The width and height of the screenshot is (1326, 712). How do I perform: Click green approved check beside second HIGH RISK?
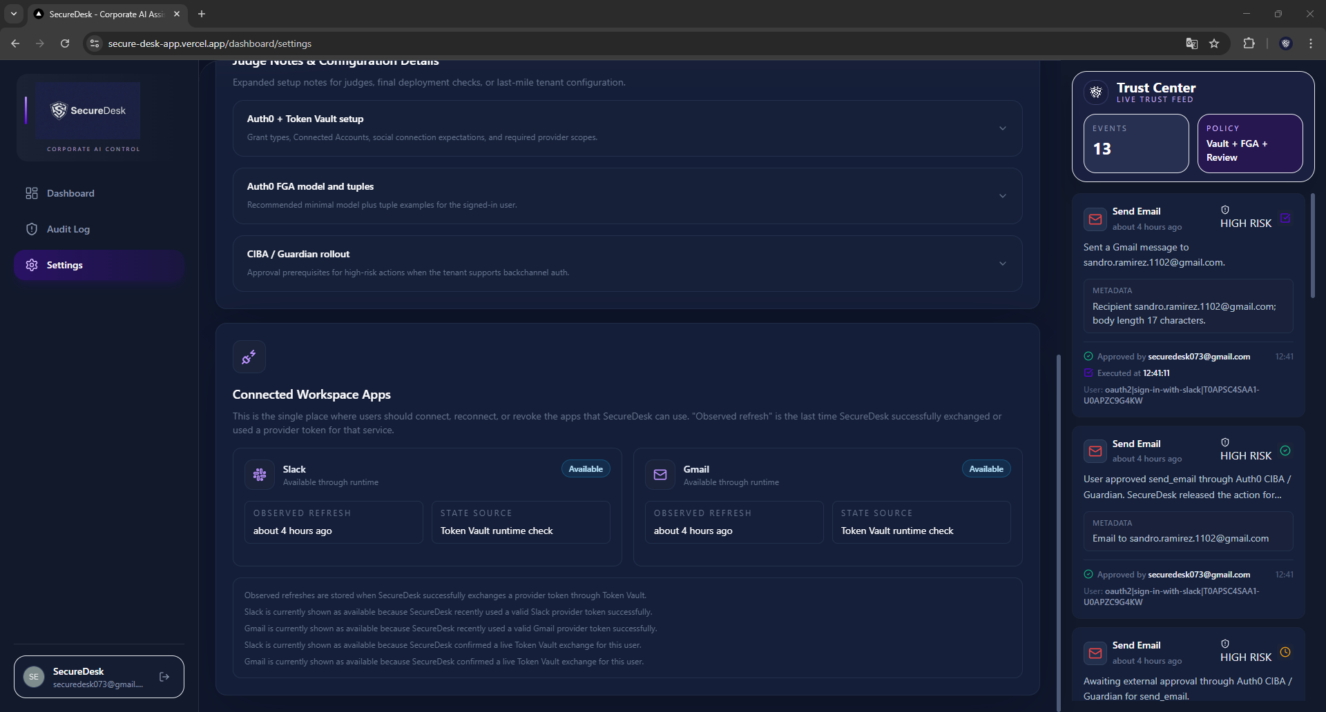pyautogui.click(x=1285, y=451)
